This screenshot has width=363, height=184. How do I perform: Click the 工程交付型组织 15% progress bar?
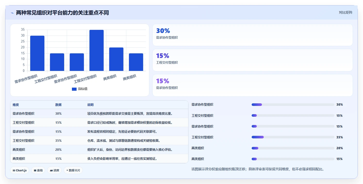pyautogui.click(x=293, y=115)
